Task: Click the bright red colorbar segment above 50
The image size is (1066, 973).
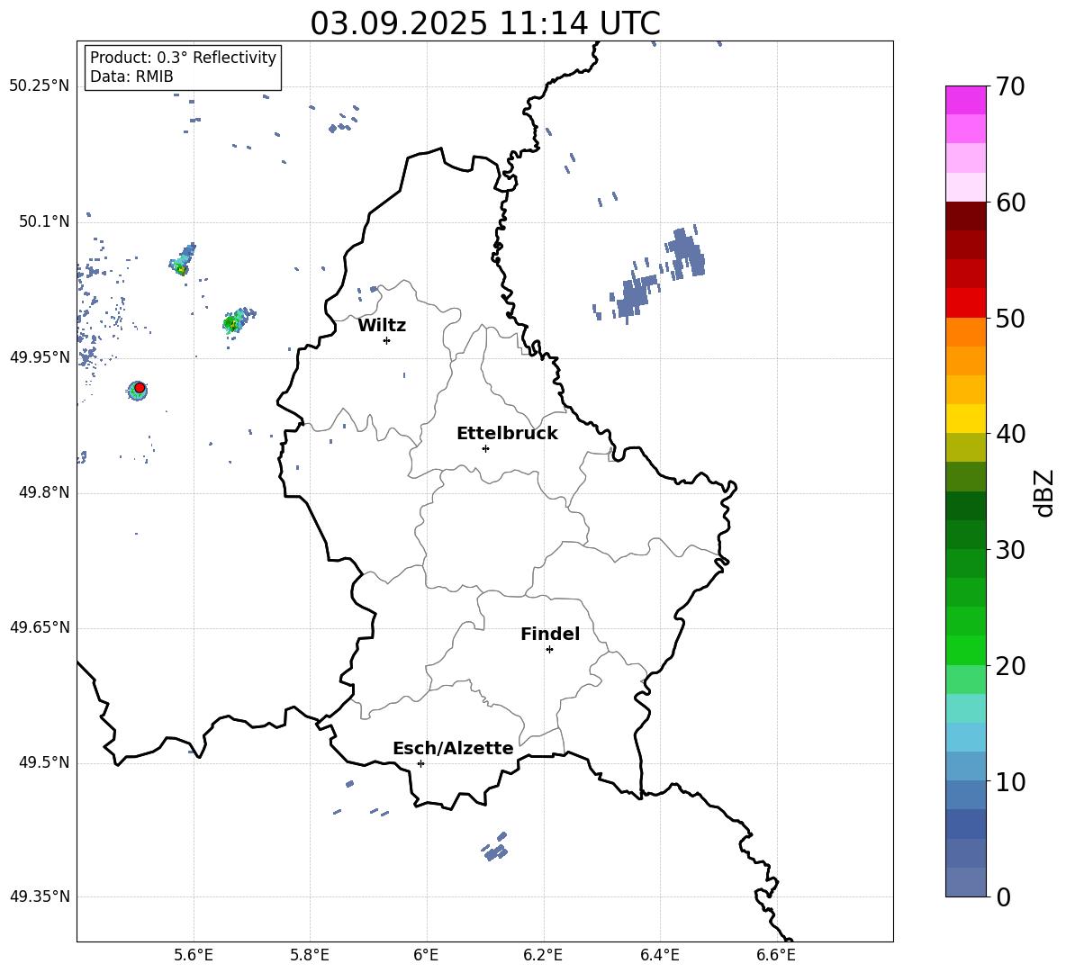Action: coord(965,303)
